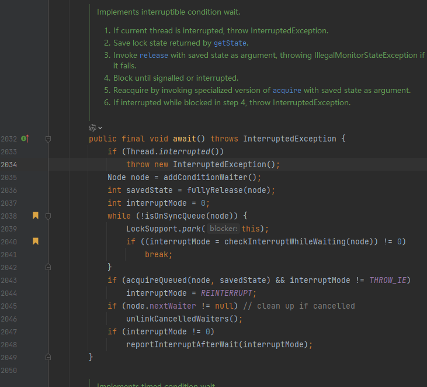This screenshot has height=387, width=427.
Task: Open the acquire link in the doc comment
Action: click(x=287, y=91)
